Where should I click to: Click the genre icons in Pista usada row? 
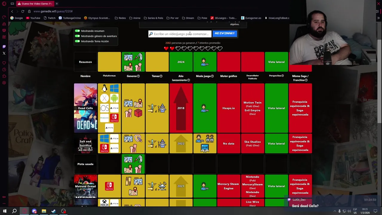[133, 164]
